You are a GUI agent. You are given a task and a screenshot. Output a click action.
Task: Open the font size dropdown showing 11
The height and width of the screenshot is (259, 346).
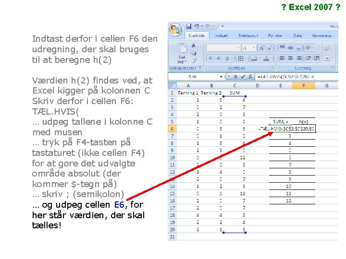tap(254, 47)
